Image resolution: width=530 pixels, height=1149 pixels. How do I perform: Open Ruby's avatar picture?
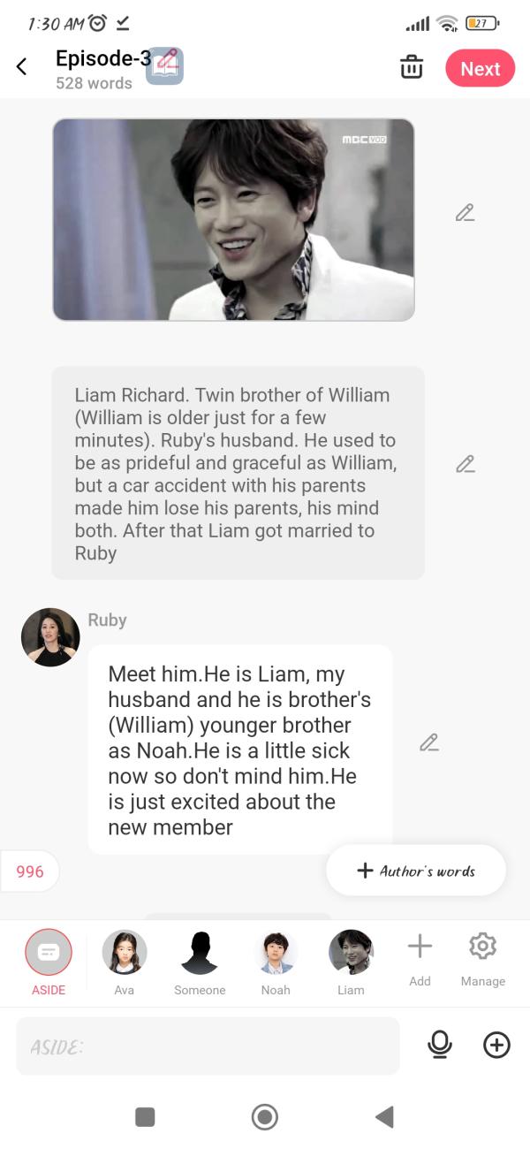point(50,637)
